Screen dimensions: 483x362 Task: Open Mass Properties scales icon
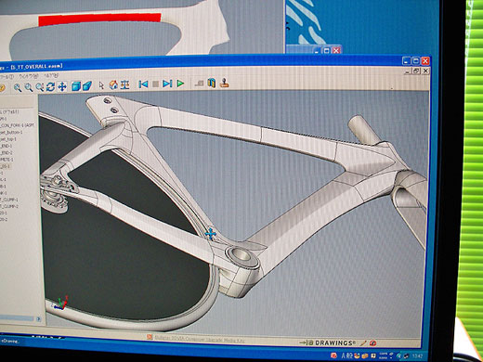click(x=125, y=84)
